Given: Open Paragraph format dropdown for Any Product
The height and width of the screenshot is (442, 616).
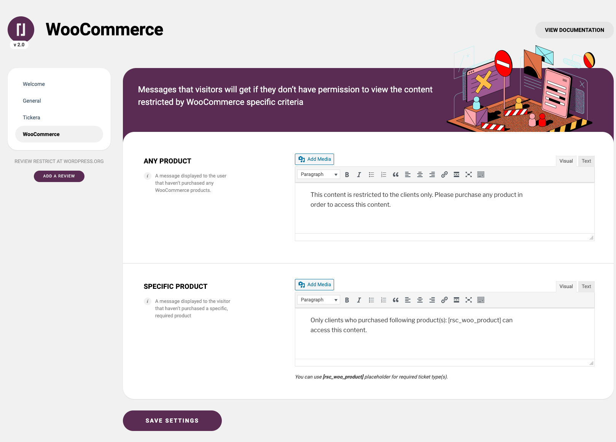Looking at the screenshot, I should [318, 174].
